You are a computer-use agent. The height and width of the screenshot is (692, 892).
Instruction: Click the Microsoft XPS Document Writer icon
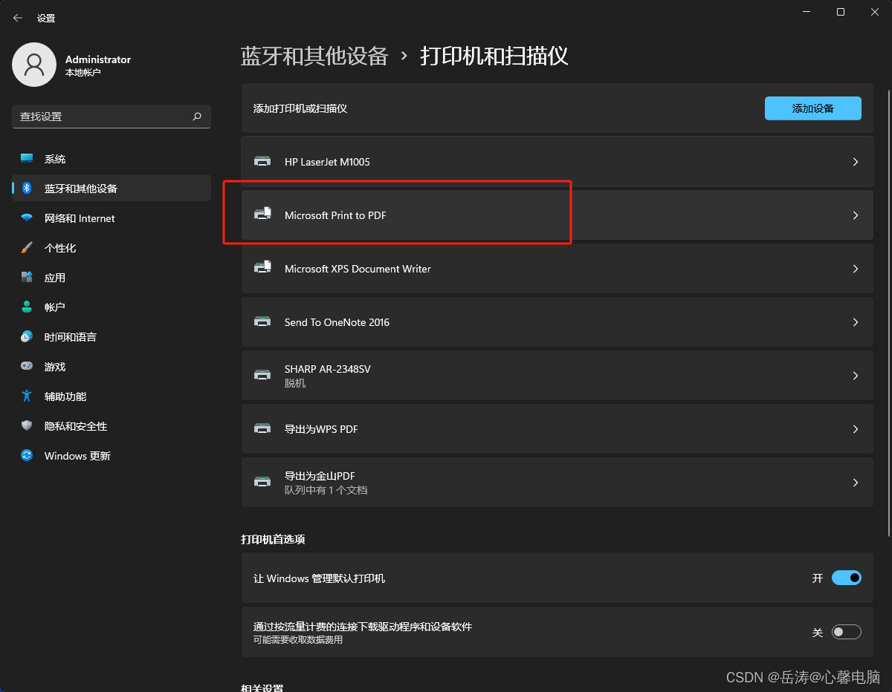262,268
